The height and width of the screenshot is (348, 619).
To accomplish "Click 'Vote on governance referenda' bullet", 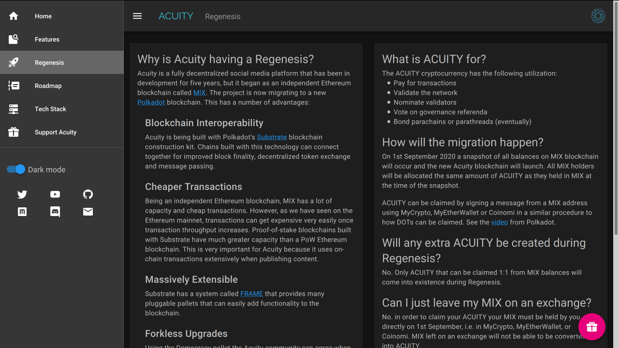I will click(x=441, y=112).
